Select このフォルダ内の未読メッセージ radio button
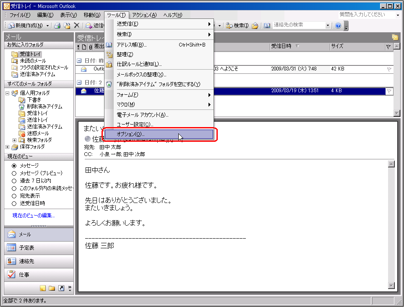 coord(14,189)
